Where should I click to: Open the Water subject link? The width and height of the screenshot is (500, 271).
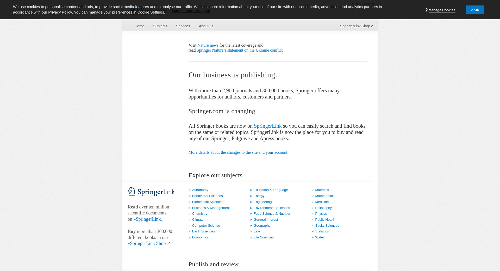(320, 237)
